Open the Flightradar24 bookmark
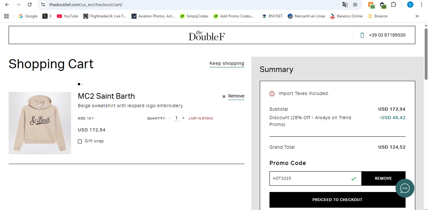The height and width of the screenshot is (210, 428). click(105, 16)
